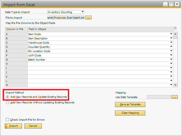Close the Import from Excel window
This screenshot has width=182, height=136.
[177, 4]
